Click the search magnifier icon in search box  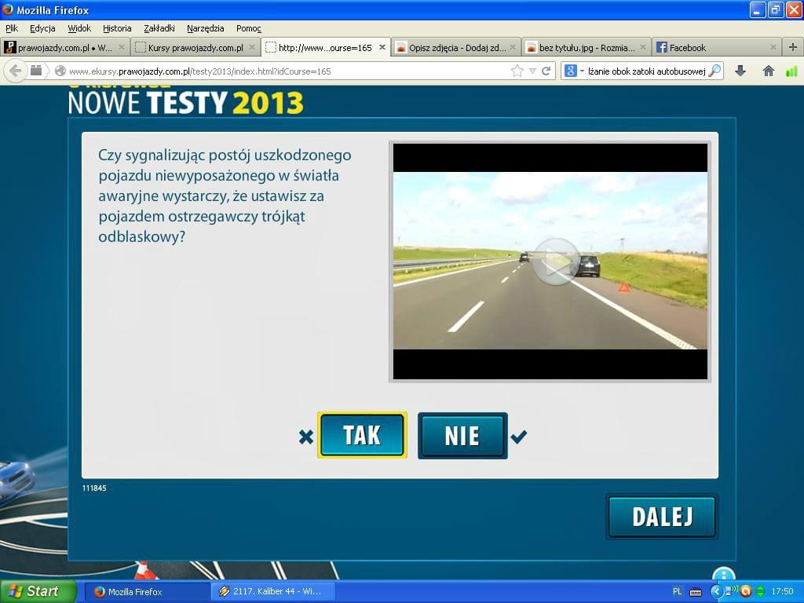[714, 71]
